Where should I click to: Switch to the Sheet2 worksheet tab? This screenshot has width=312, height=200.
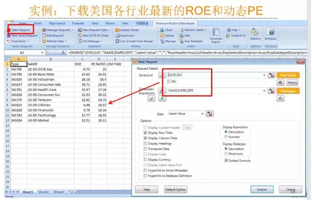click(43, 192)
